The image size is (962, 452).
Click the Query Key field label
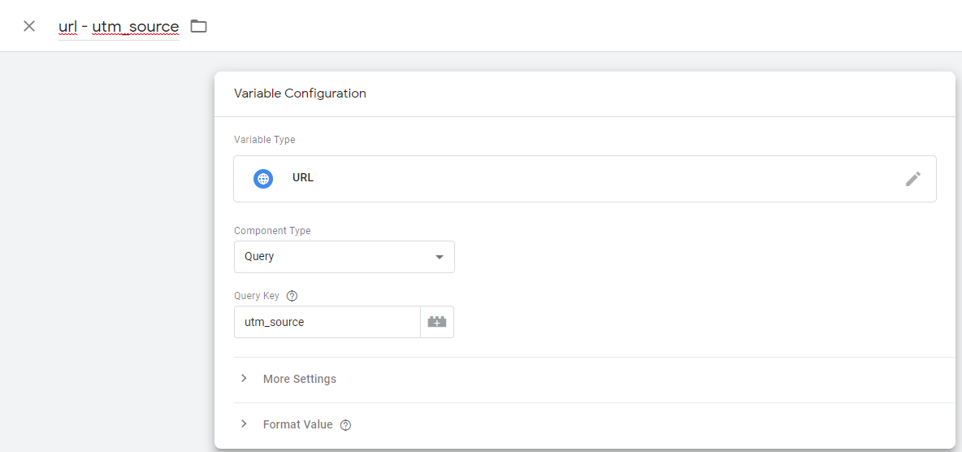(x=257, y=295)
